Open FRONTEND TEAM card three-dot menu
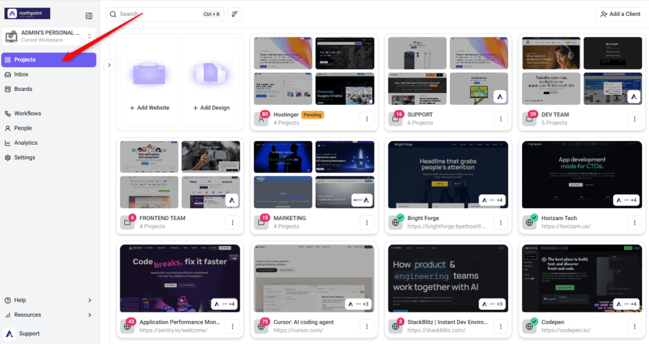Screen dimensions: 649x344 pos(233,222)
